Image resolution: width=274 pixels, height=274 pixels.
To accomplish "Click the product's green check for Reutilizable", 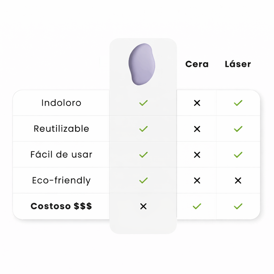I will pos(143,129).
